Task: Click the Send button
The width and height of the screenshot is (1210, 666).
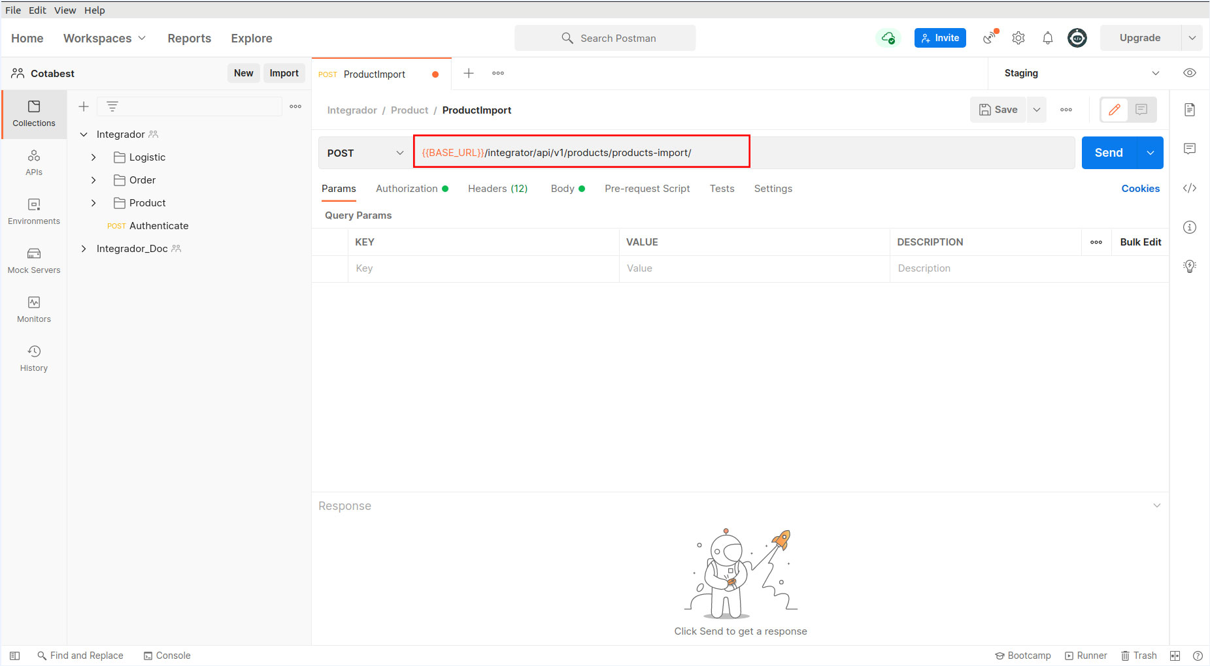Action: 1109,153
